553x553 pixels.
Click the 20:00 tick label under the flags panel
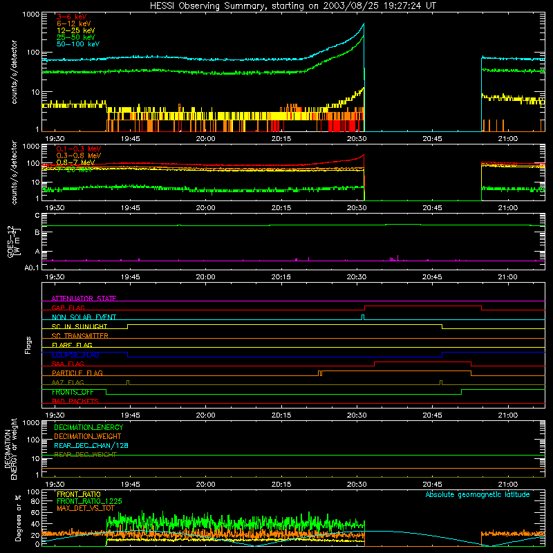tap(205, 415)
